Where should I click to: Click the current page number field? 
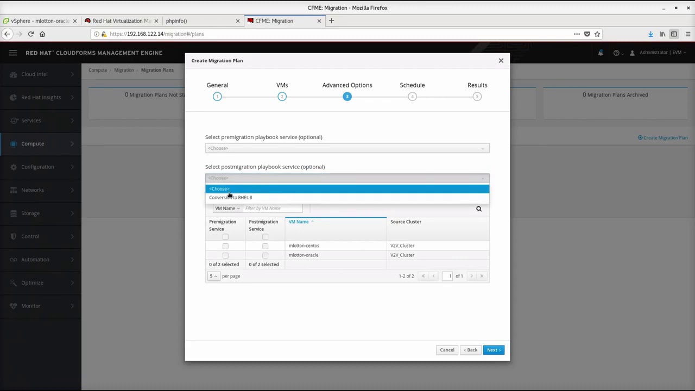click(x=448, y=276)
